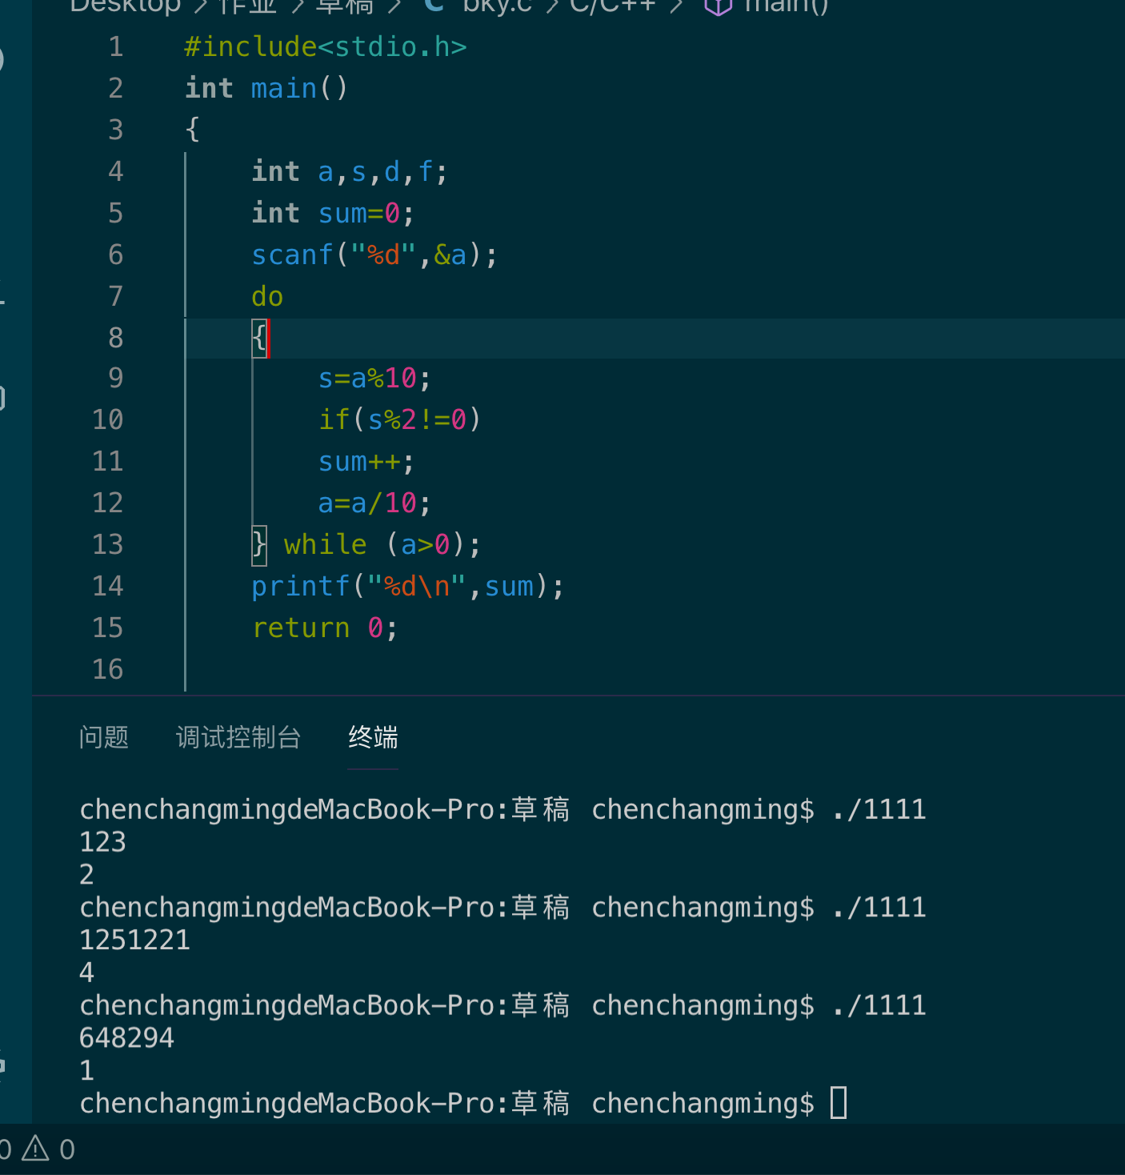Click the 'sum++;' statement
1125x1175 pixels.
(x=366, y=461)
